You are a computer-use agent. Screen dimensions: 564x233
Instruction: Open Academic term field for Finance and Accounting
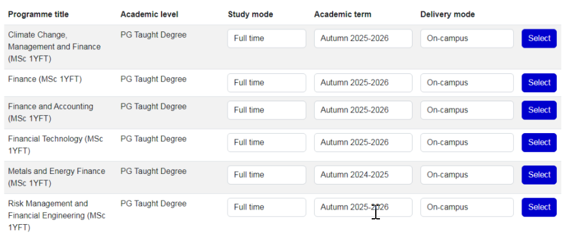point(363,110)
